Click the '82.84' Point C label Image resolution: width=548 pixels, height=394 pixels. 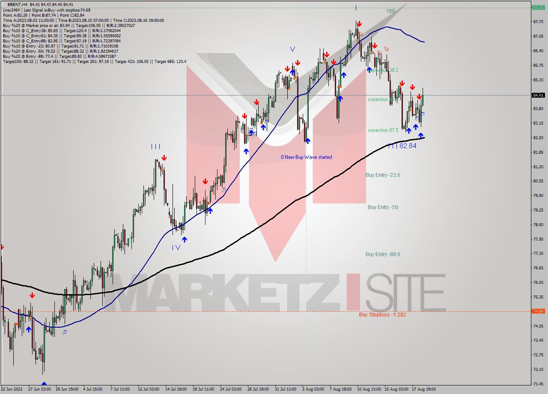click(408, 146)
